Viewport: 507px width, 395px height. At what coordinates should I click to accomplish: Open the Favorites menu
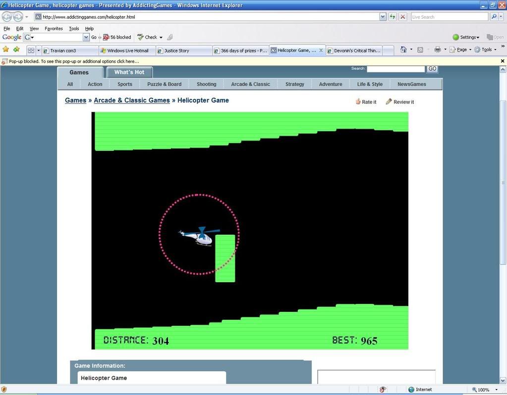click(x=54, y=29)
